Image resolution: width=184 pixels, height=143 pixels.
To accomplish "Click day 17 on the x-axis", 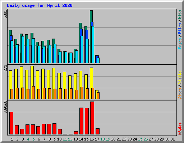I will 97,139.
